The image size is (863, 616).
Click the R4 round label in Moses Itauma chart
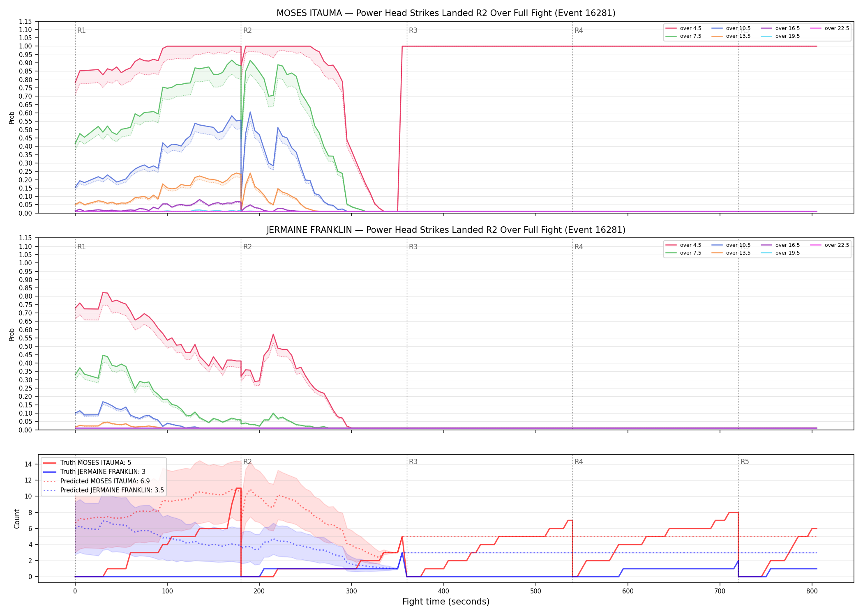click(x=579, y=30)
